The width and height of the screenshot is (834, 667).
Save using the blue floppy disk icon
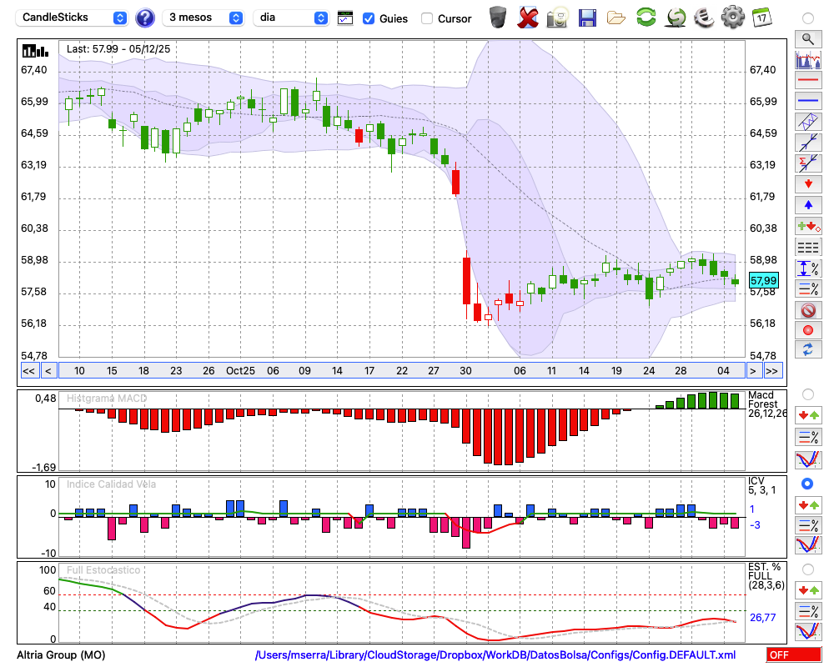587,18
